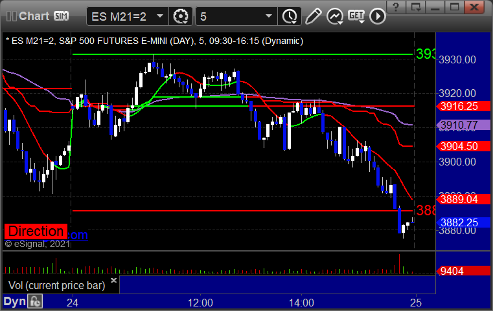The width and height of the screenshot is (493, 311).
Task: Click the red 9404 volume marker
Action: [x=463, y=271]
